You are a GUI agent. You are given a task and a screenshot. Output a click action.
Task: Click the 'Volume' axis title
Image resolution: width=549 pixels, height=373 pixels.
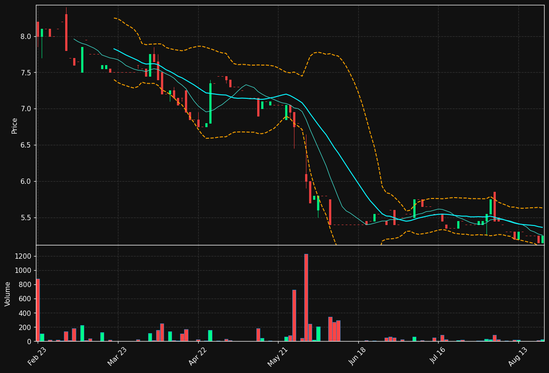tap(8, 293)
